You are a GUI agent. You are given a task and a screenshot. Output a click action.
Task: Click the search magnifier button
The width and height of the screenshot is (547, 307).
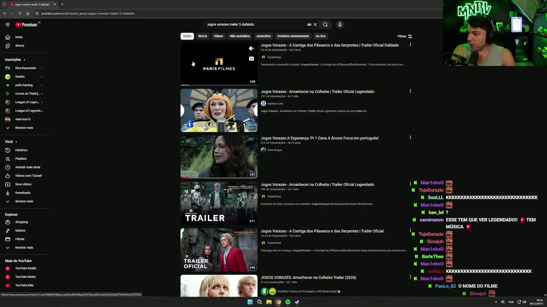click(x=325, y=25)
